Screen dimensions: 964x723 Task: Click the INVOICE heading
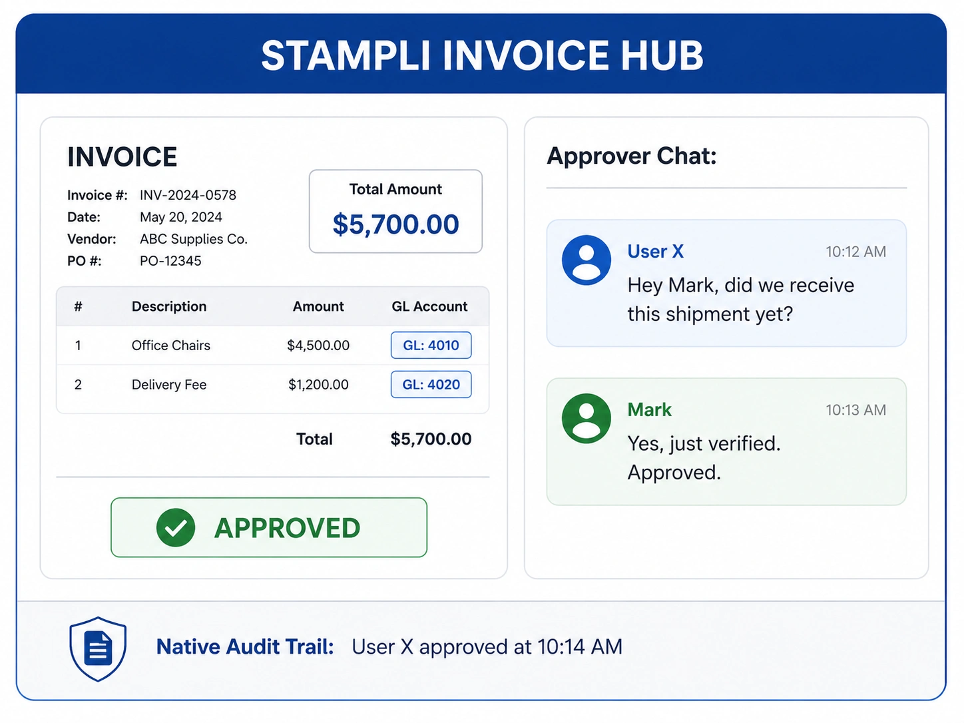pyautogui.click(x=122, y=157)
